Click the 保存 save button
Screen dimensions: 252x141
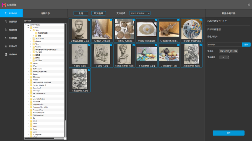click(x=229, y=133)
